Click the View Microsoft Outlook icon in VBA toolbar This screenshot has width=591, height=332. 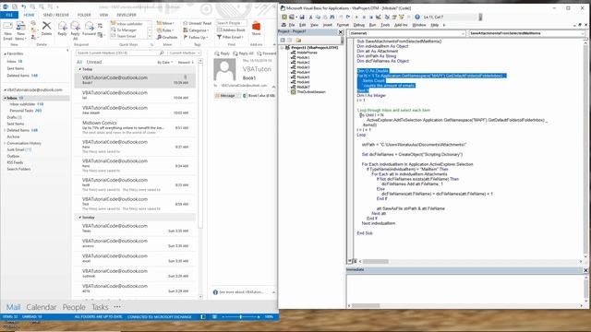(x=284, y=17)
